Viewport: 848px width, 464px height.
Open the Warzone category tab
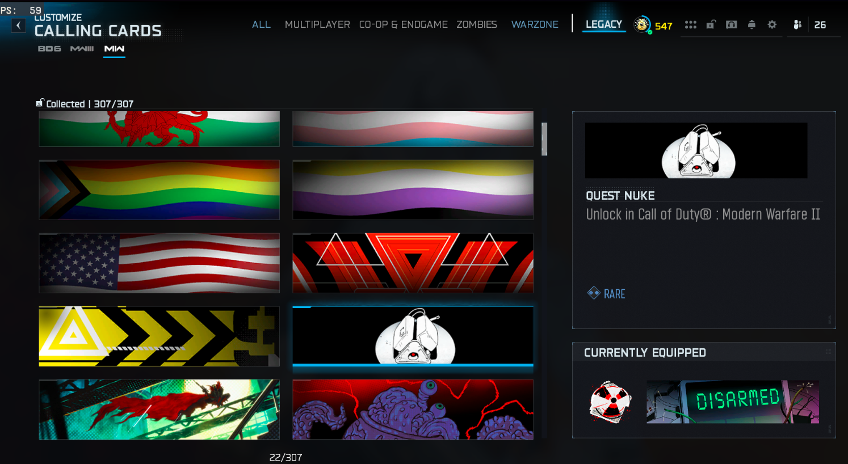(x=535, y=24)
